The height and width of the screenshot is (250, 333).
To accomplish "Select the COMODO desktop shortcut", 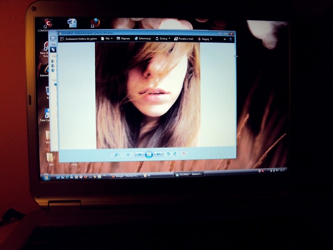I will point(47,25).
